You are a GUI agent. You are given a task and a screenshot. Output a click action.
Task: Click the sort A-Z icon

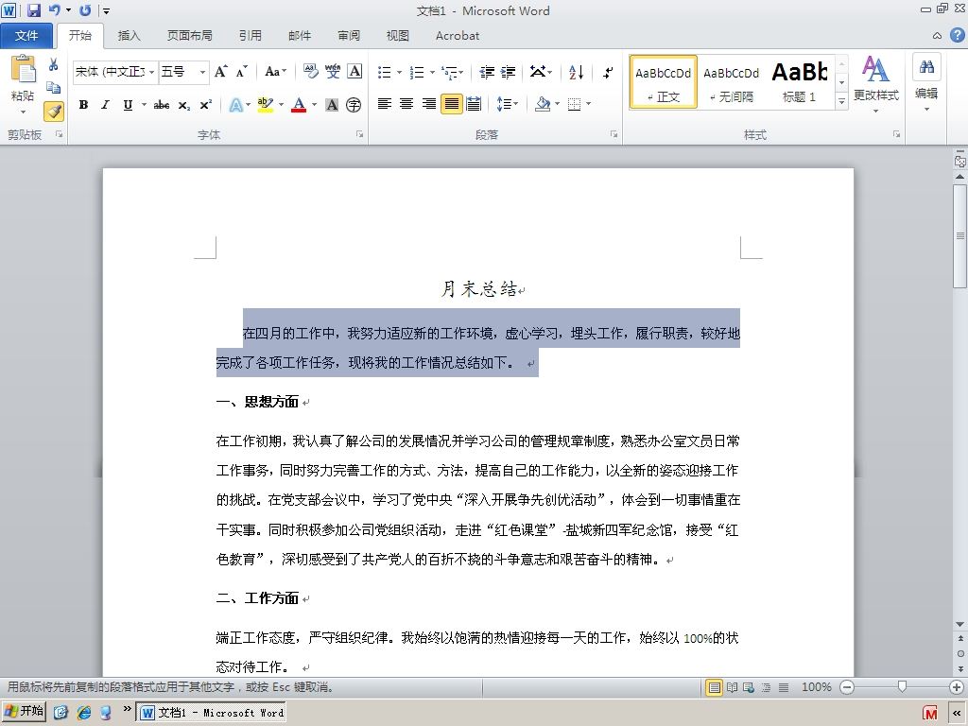pos(576,72)
